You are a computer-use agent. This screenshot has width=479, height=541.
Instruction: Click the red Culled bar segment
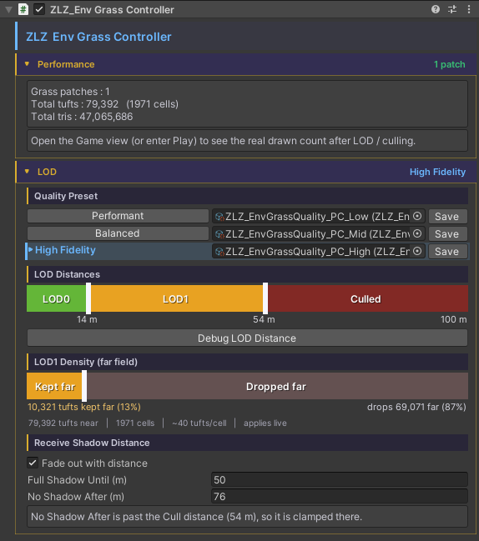[x=368, y=298]
